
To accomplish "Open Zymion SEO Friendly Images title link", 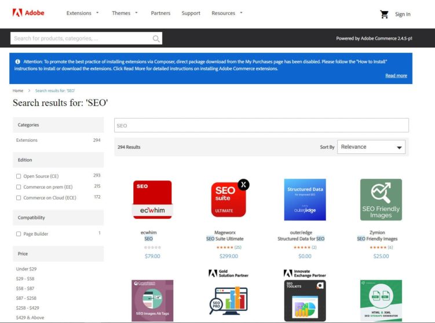I will pyautogui.click(x=377, y=238).
